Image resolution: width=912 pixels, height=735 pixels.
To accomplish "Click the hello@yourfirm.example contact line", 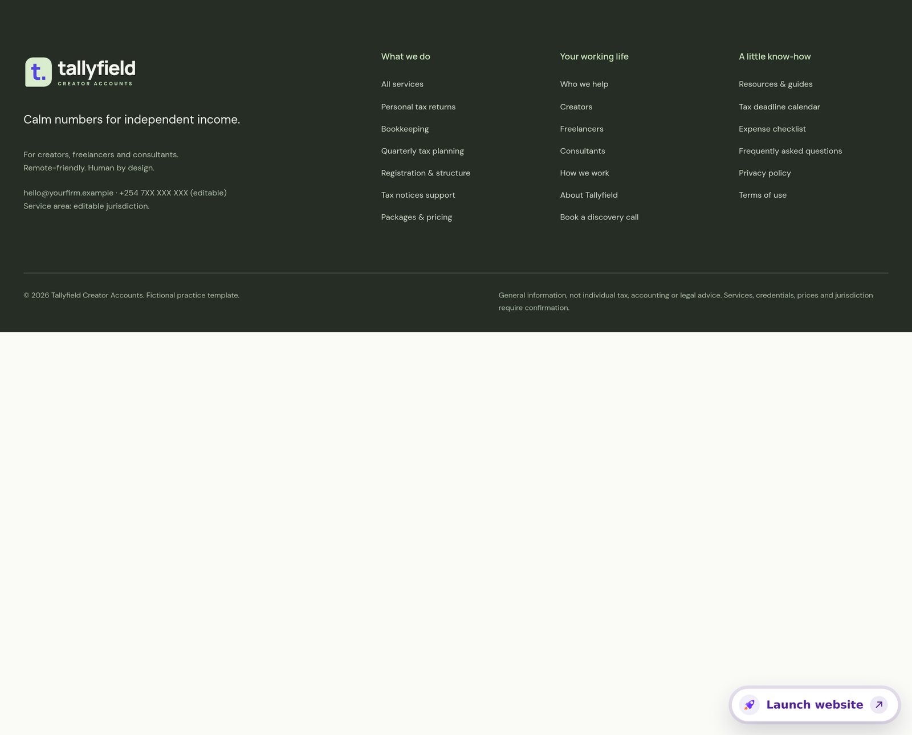I will [125, 193].
